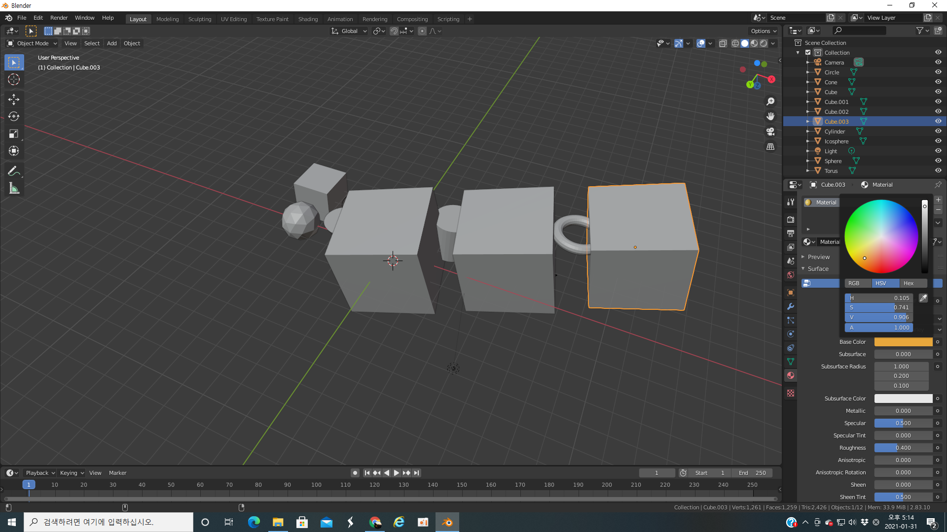Viewport: 947px width, 532px height.
Task: Switch color picker to RGB mode
Action: 854,283
